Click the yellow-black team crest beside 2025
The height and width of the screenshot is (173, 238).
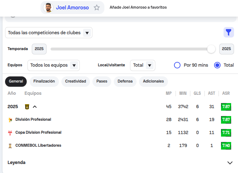click(27, 107)
